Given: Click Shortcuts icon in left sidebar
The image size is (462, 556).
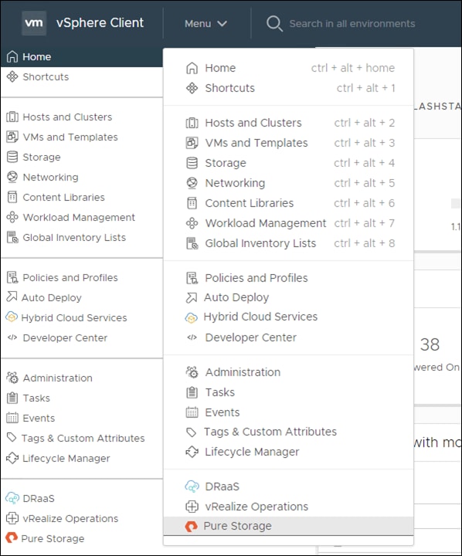Looking at the screenshot, I should [12, 76].
